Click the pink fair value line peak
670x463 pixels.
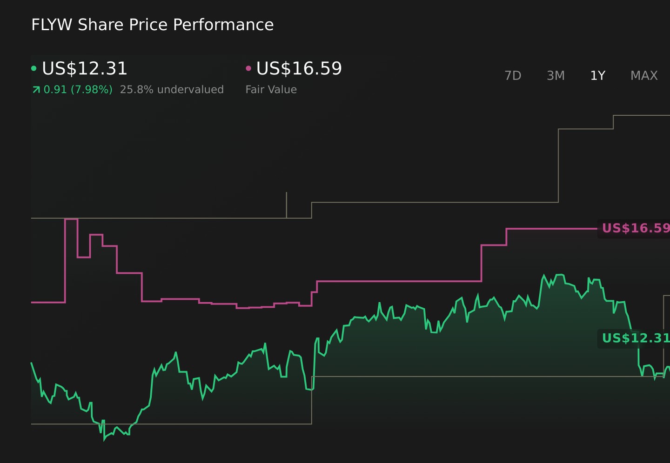(x=71, y=219)
